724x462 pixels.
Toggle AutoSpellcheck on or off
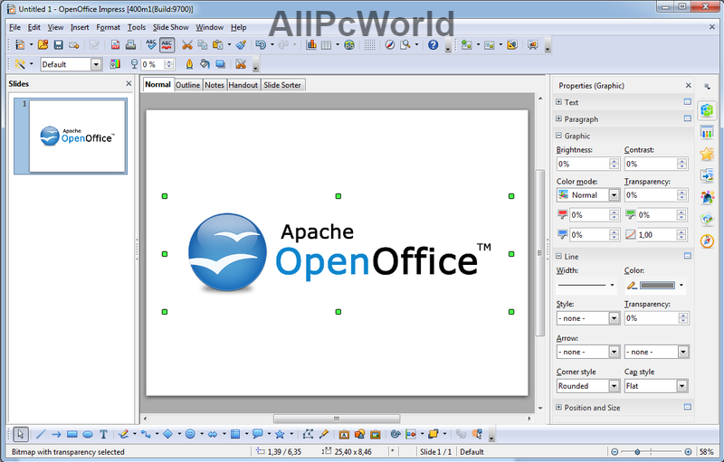point(167,44)
